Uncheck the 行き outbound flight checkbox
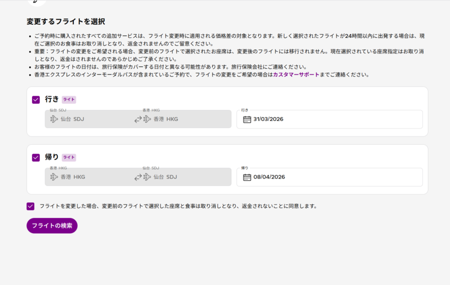 pos(36,100)
